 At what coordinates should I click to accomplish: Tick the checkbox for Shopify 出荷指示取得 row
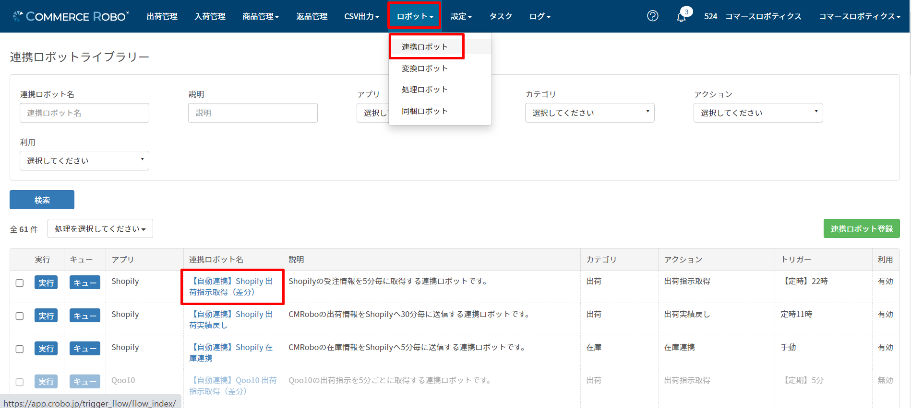(x=20, y=283)
